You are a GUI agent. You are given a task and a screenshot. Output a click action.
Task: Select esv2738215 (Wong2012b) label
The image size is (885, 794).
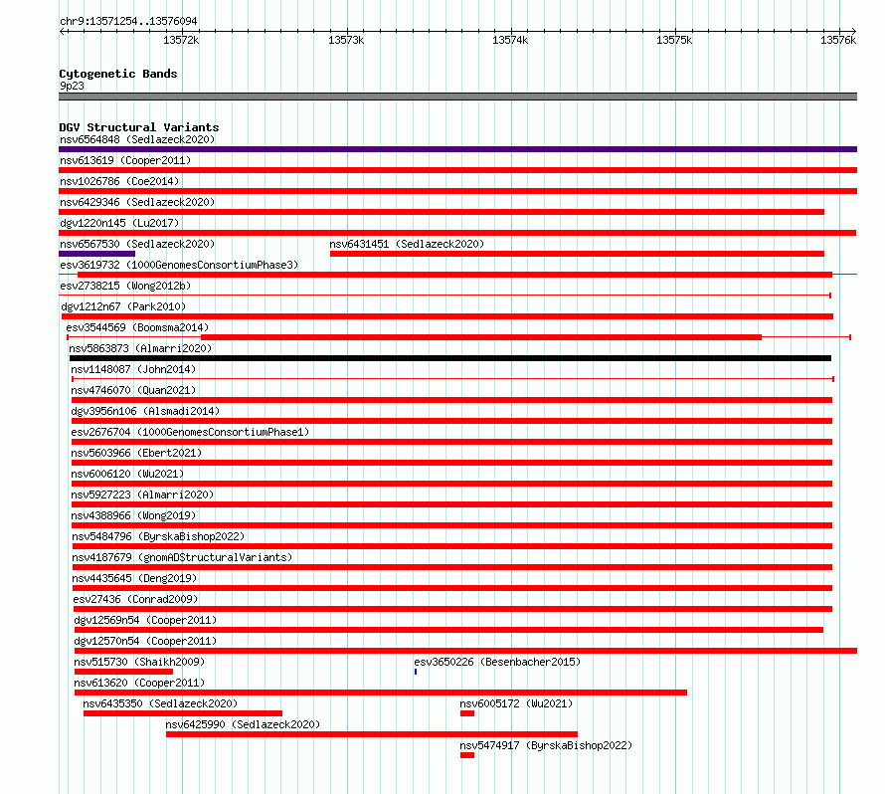click(x=125, y=286)
